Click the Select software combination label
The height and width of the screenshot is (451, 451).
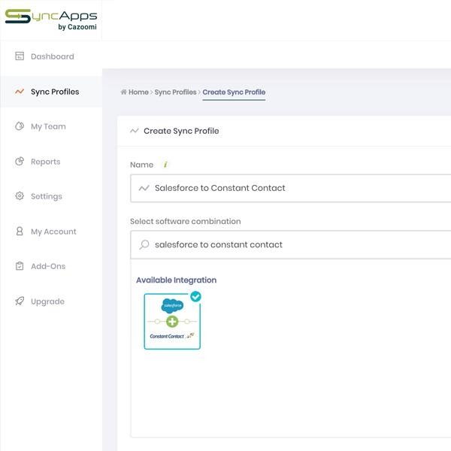click(x=186, y=222)
